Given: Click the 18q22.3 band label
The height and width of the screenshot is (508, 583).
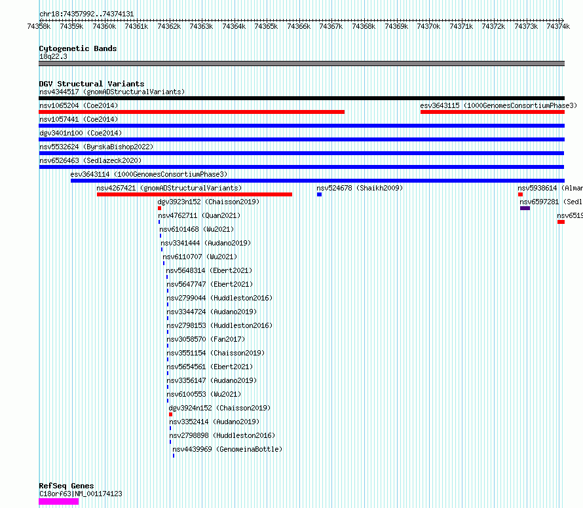Looking at the screenshot, I should point(53,56).
